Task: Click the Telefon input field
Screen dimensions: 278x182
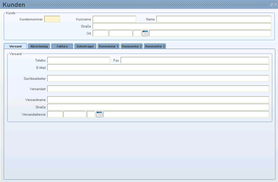Action: 79,60
